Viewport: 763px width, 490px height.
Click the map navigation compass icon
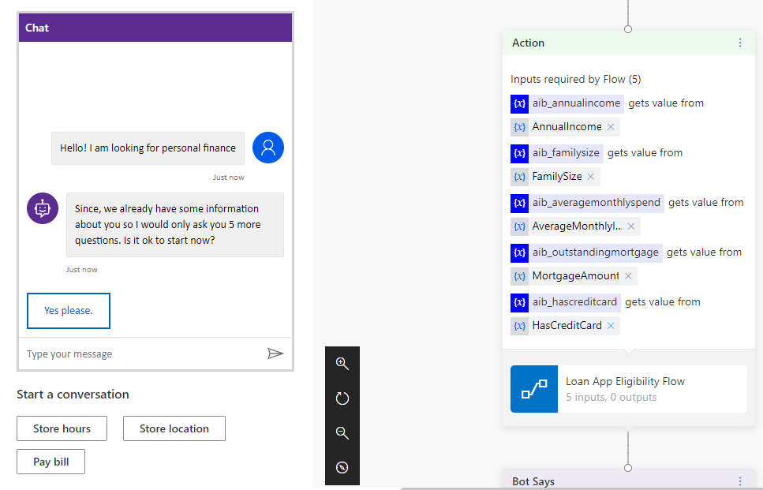click(x=342, y=467)
